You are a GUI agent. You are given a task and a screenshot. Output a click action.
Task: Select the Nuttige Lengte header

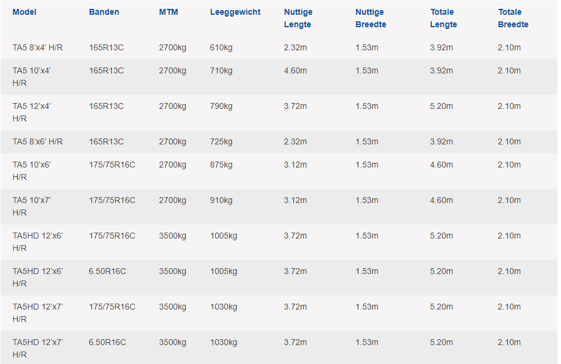click(298, 18)
